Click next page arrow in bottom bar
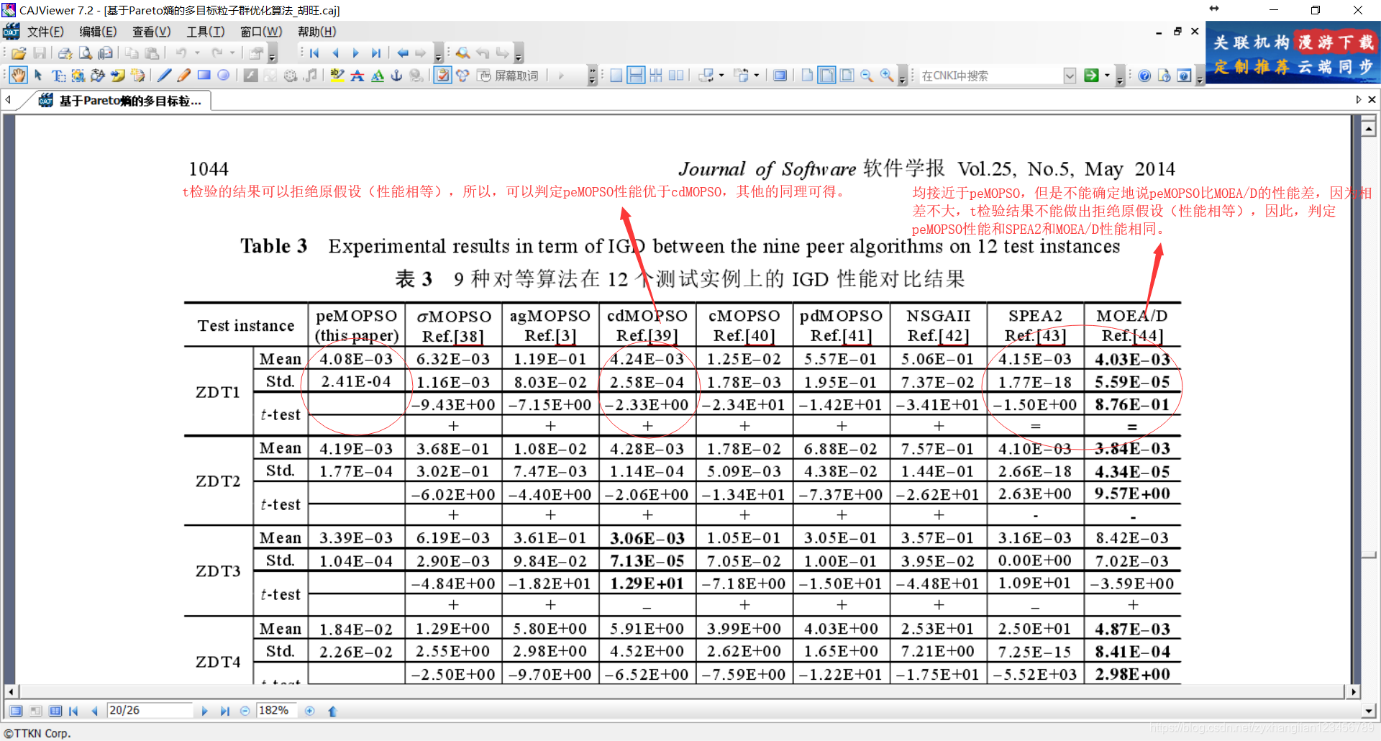This screenshot has height=741, width=1381. [204, 711]
